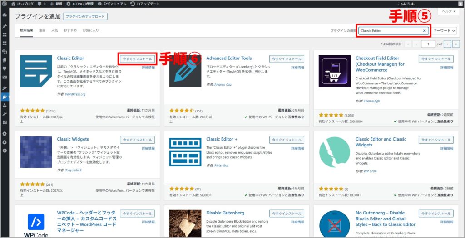Click the user avatar in top-right corner
465x238 pixels.
(460, 4)
